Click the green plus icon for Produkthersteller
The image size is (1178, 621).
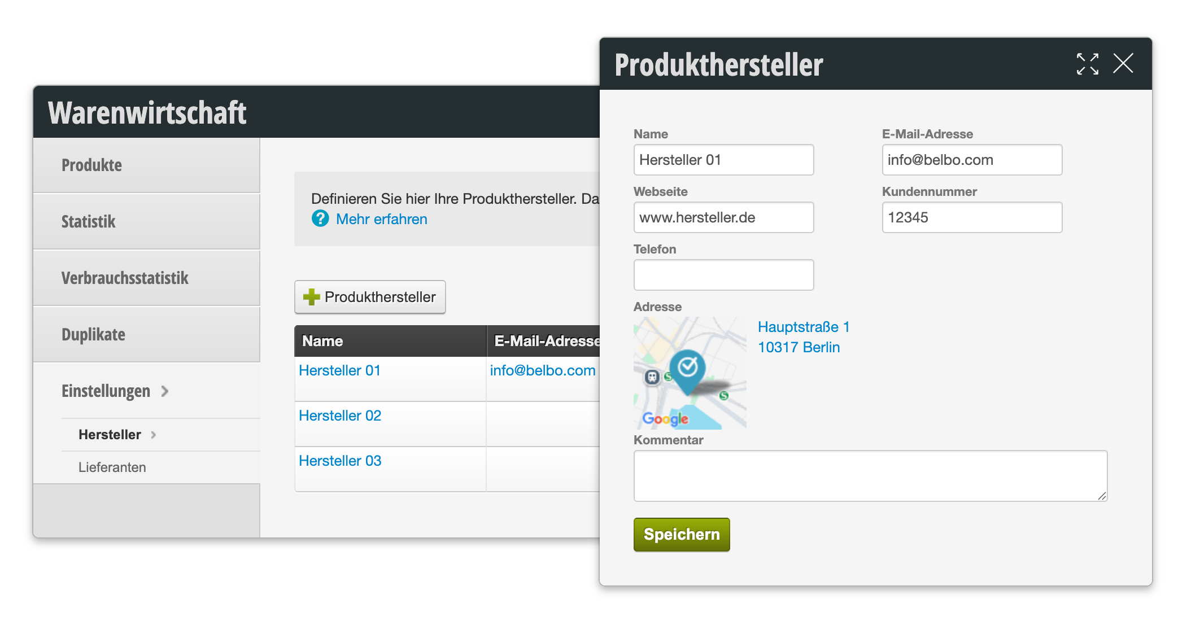[311, 297]
